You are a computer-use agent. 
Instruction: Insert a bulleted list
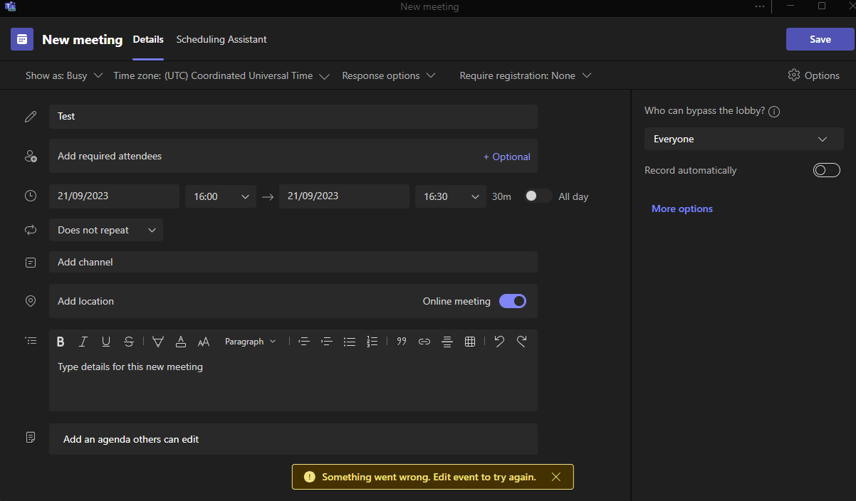tap(349, 342)
